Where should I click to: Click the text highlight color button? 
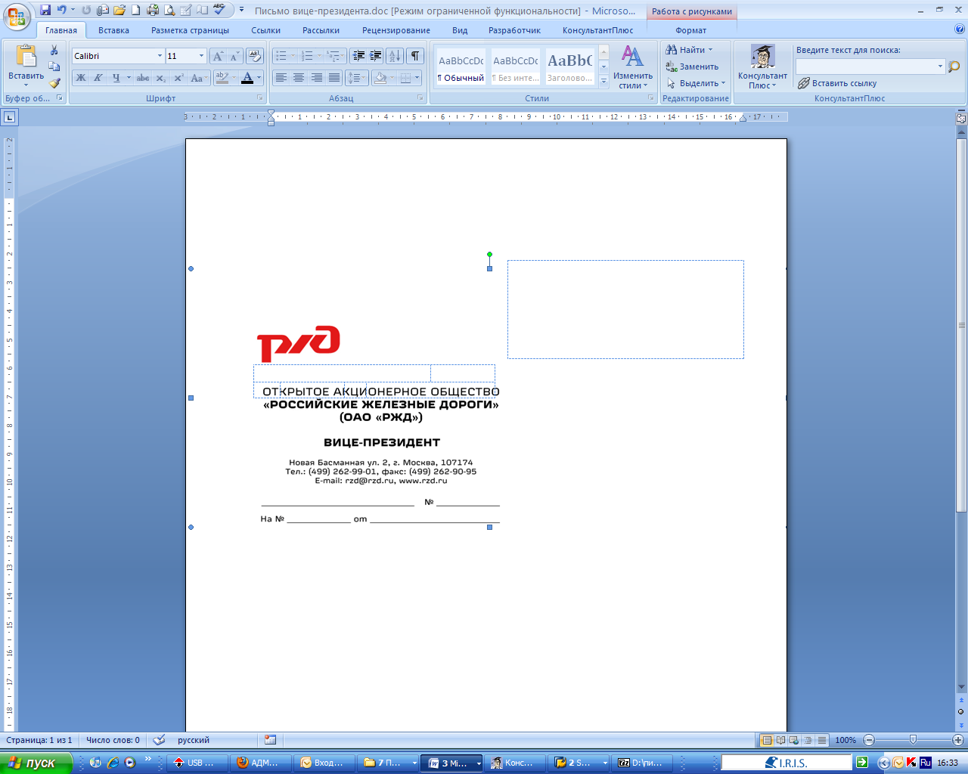[222, 78]
